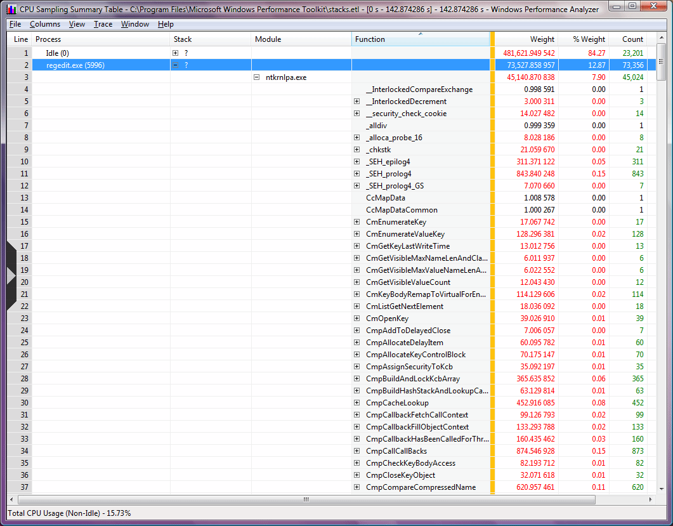The width and height of the screenshot is (673, 526).
Task: Sort by the Module column header
Action: coord(301,39)
